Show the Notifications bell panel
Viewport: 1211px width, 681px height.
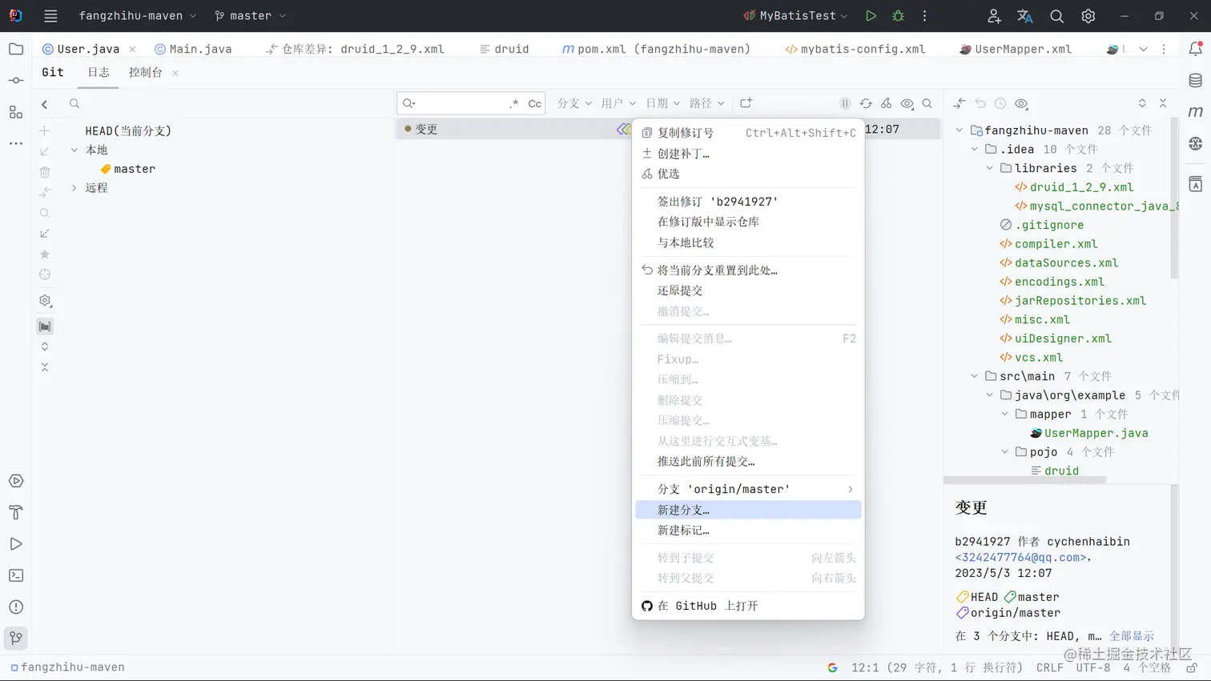[x=1195, y=49]
